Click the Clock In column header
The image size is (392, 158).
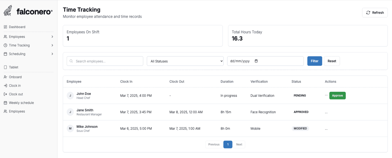pos(126,81)
